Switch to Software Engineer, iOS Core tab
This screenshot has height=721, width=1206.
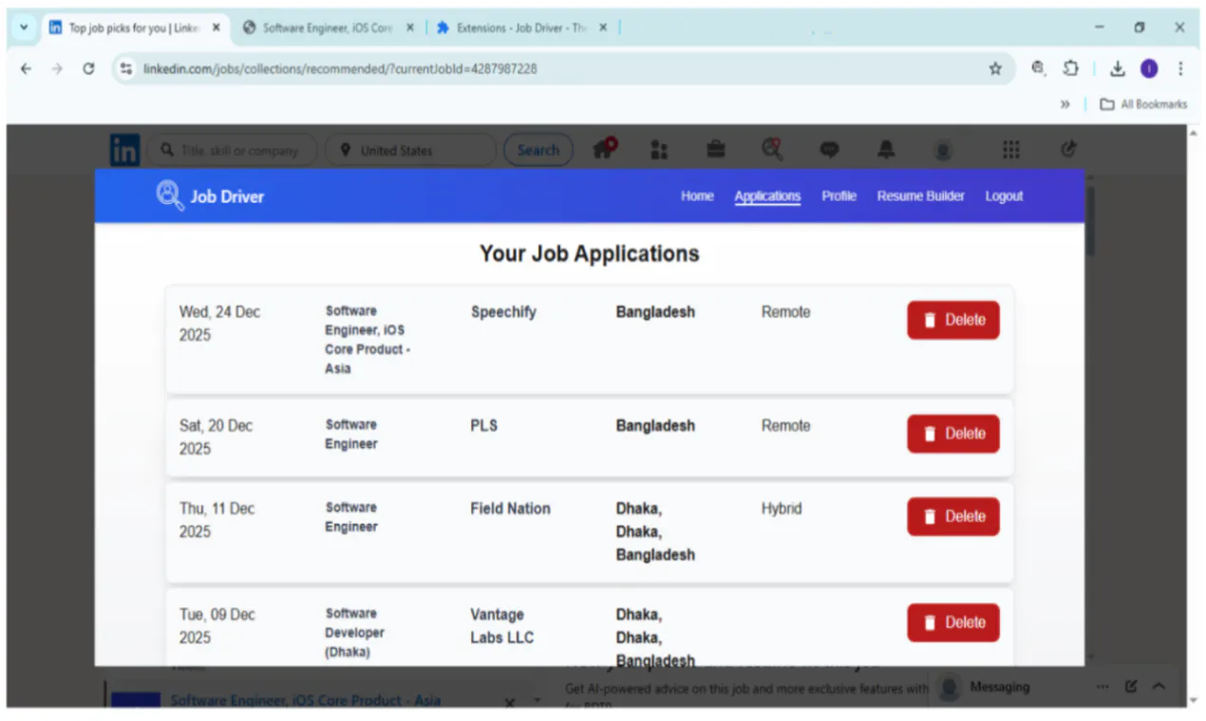(x=328, y=28)
